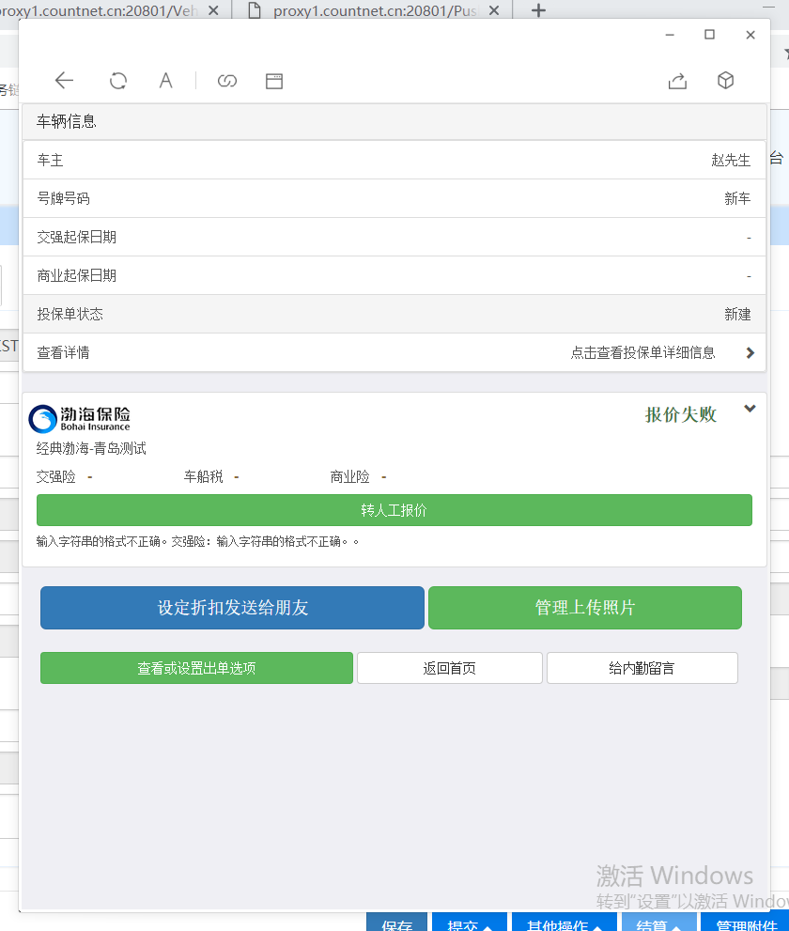Open the cube mini-program icon
The width and height of the screenshot is (789, 931).
725,80
